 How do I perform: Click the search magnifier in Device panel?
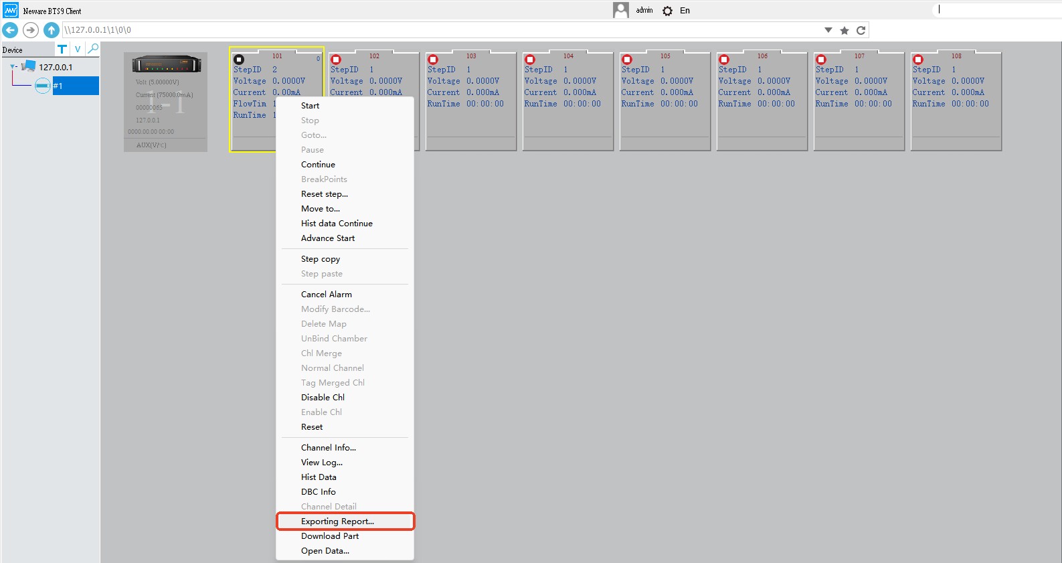click(x=93, y=48)
